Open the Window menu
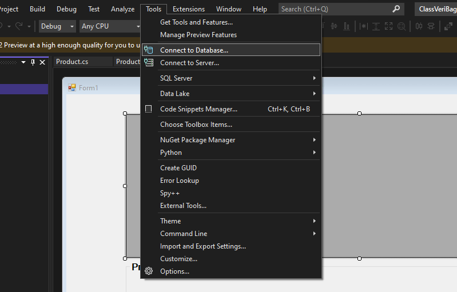Image resolution: width=457 pixels, height=292 pixels. pyautogui.click(x=229, y=9)
